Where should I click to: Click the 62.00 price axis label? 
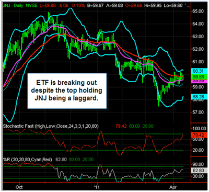coord(198,49)
